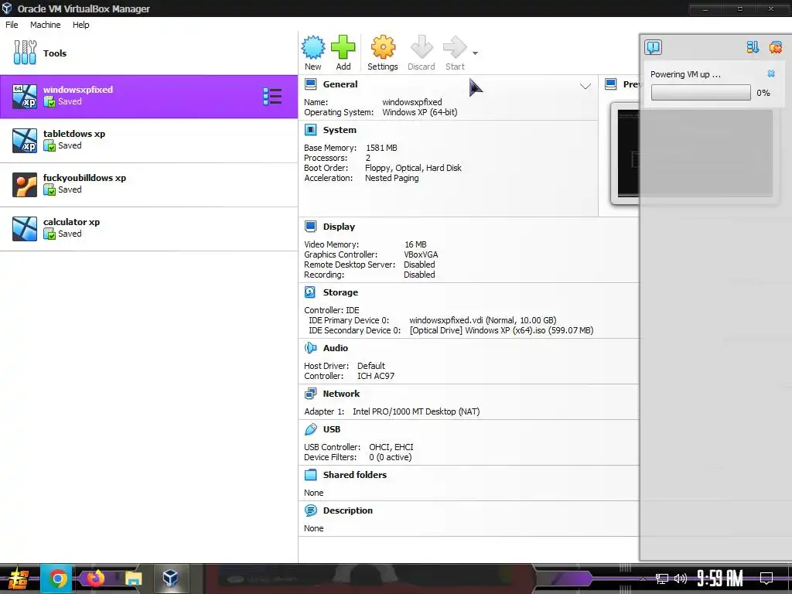
Task: Click the windowsxpfixed.vdi hard disk entry
Action: click(483, 320)
